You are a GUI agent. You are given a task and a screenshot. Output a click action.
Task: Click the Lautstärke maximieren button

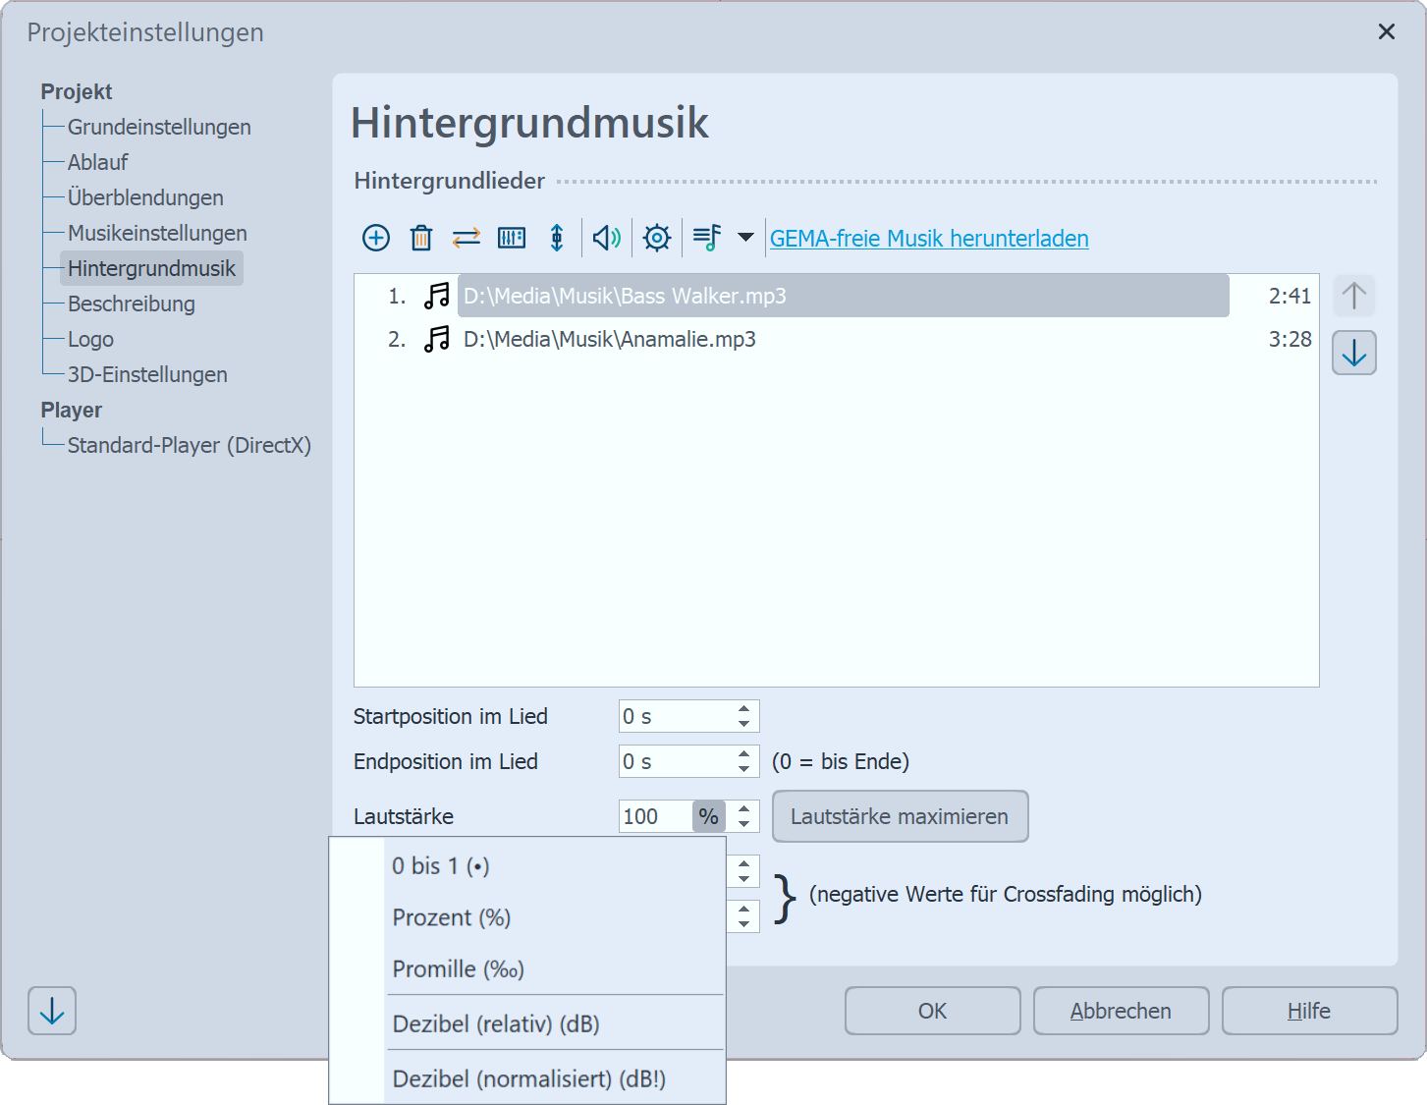(x=900, y=816)
